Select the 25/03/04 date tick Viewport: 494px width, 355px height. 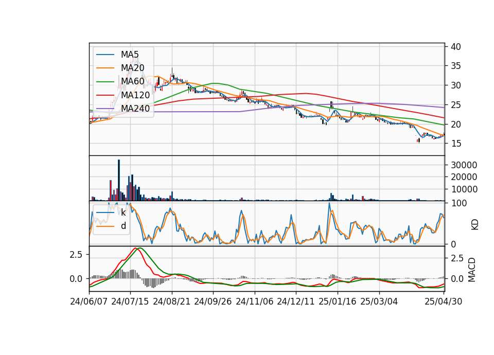click(x=379, y=301)
